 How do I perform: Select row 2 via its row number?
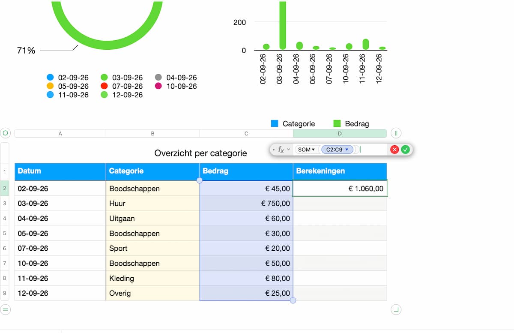tap(5, 189)
